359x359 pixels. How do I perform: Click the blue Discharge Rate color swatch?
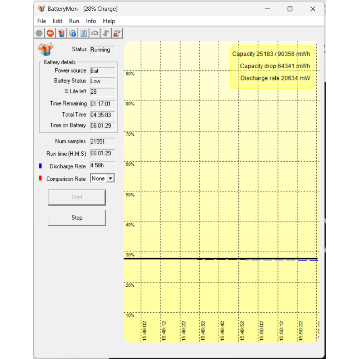[40, 166]
